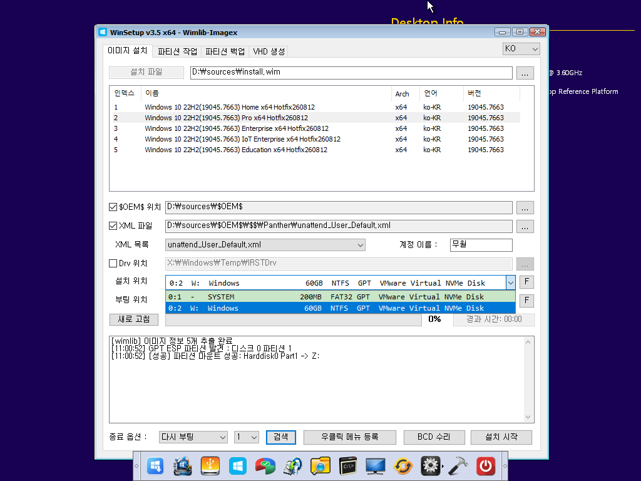The height and width of the screenshot is (481, 641).
Task: Click the 0% installation progress bar
Action: coord(293,319)
